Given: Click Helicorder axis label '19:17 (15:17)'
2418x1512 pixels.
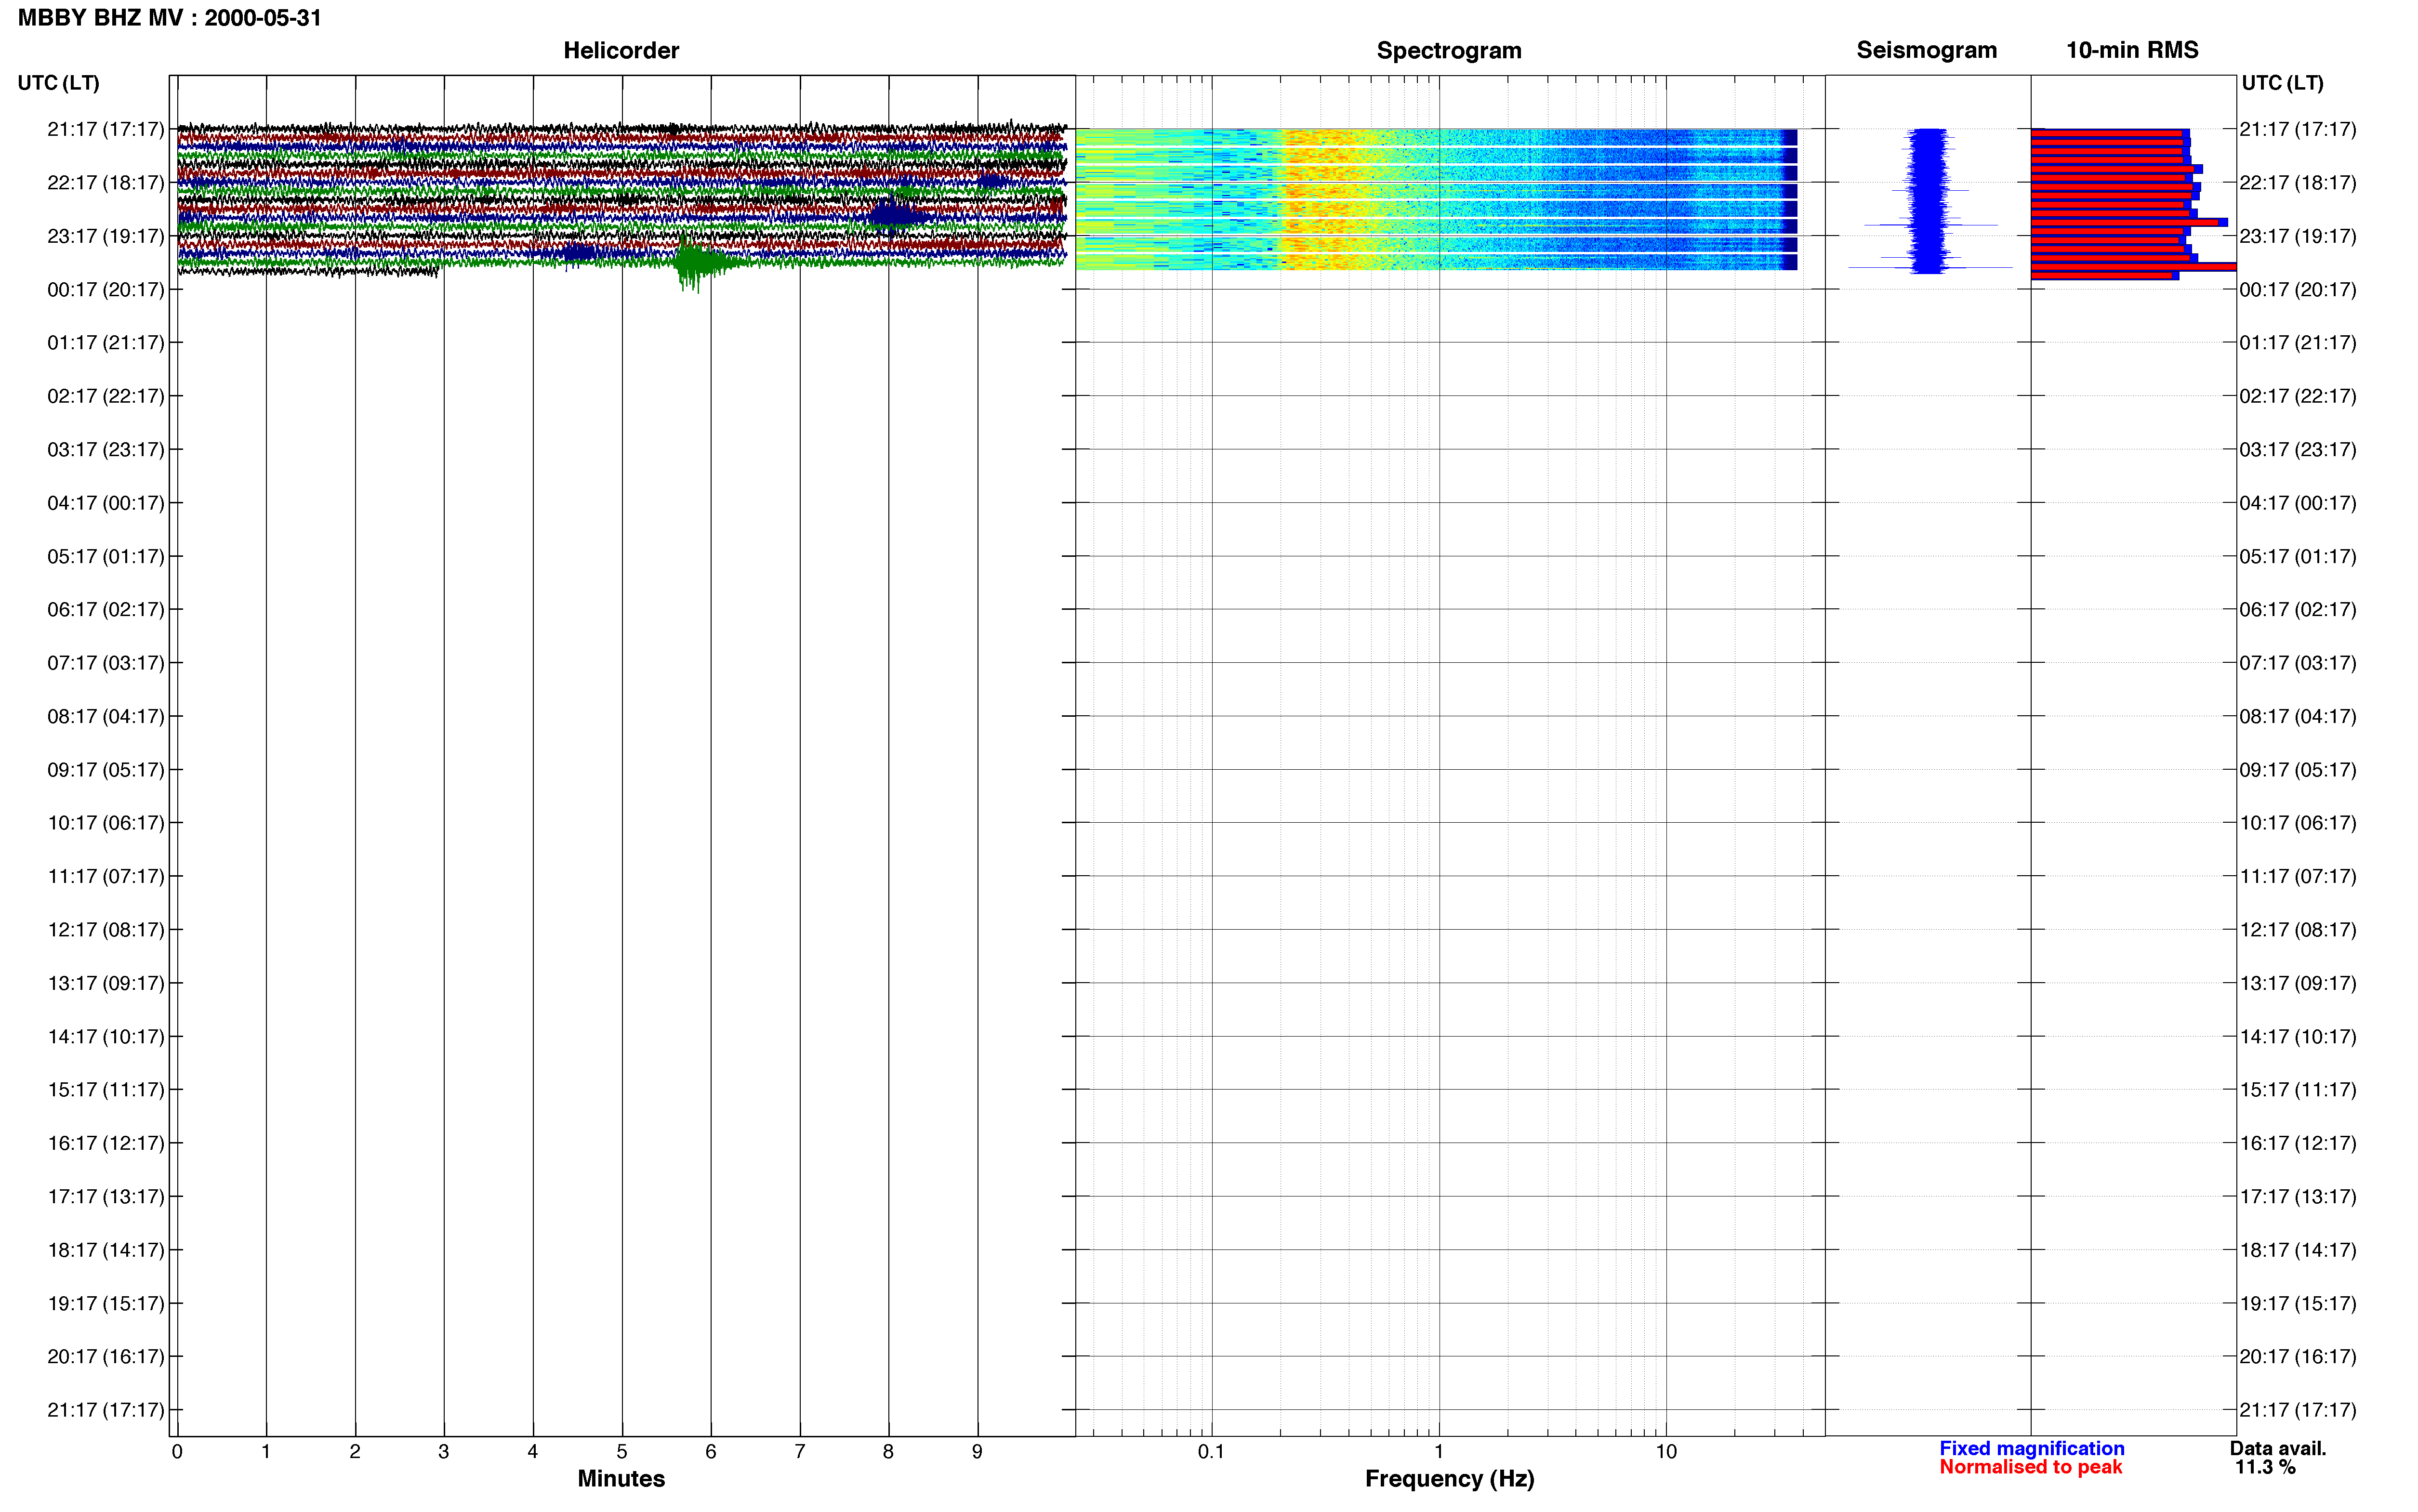Looking at the screenshot, I should point(105,1303).
